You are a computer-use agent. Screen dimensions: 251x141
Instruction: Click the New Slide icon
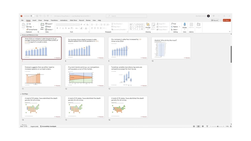[42, 24]
